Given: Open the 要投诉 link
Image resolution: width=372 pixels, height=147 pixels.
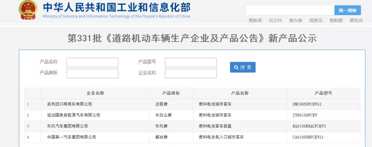Looking at the screenshot, I should click(356, 21).
